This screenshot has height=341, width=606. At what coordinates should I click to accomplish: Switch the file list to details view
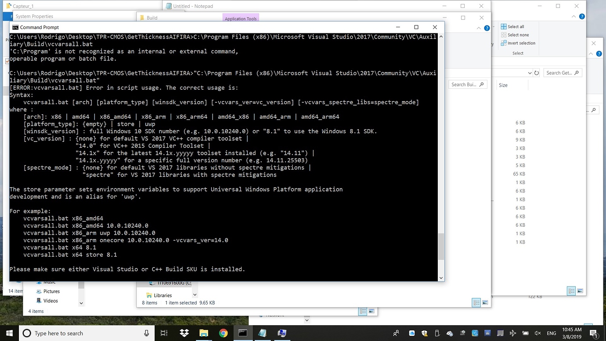(571, 291)
